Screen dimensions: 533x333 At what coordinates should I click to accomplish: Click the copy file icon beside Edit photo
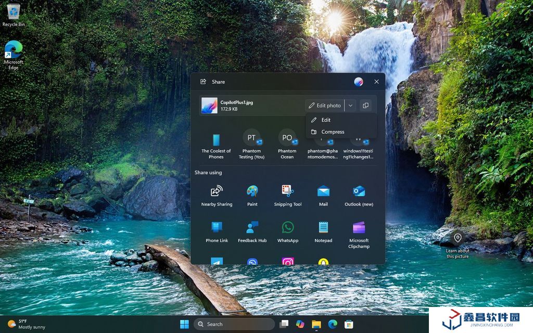[x=365, y=106]
